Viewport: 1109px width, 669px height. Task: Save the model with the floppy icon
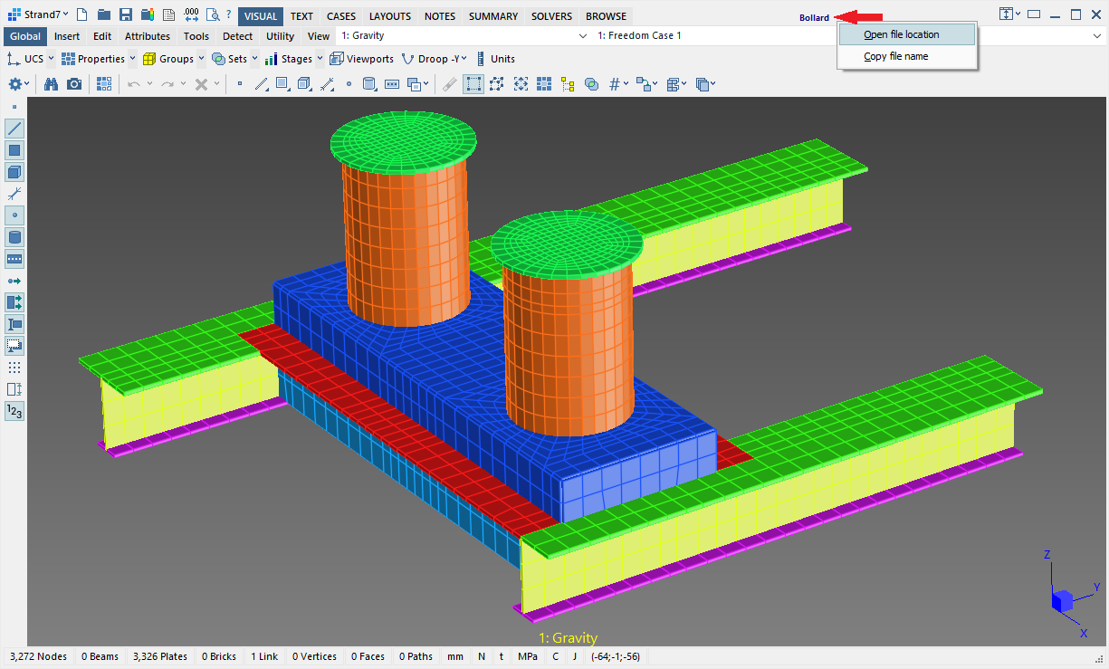[126, 14]
